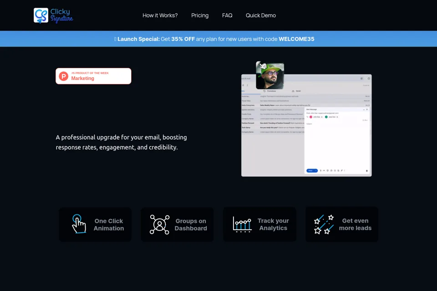
Task: Click the Track your Analytics chart icon
Action: [242, 225]
